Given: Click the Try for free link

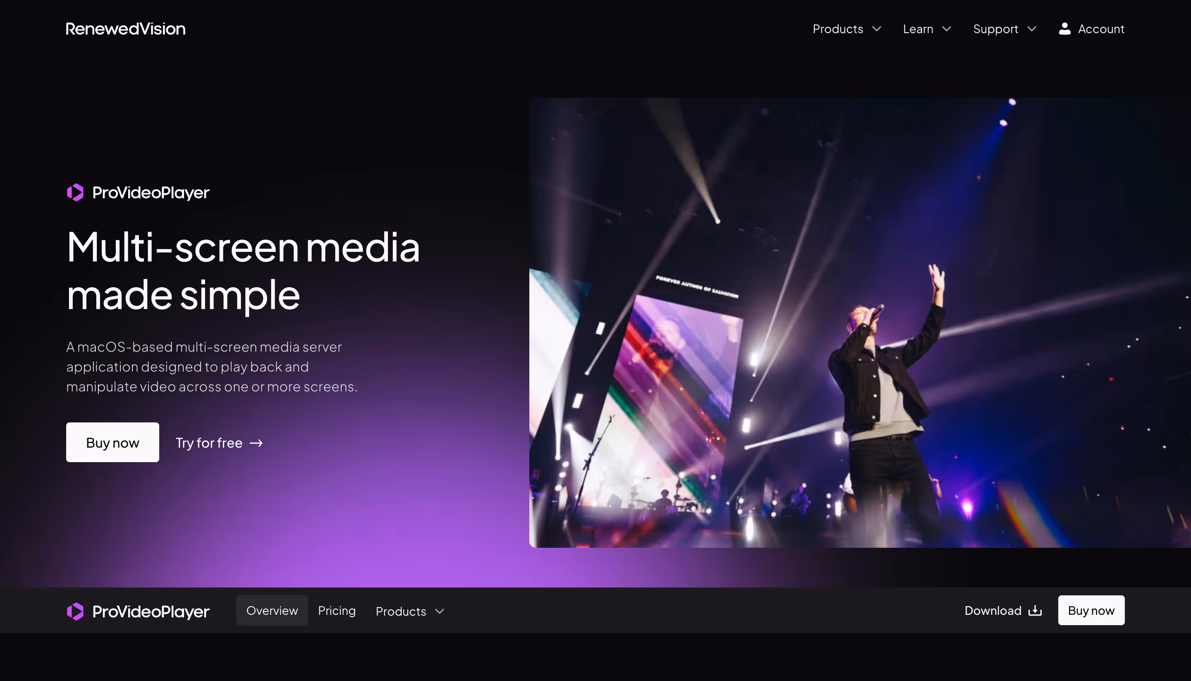Looking at the screenshot, I should (x=209, y=443).
